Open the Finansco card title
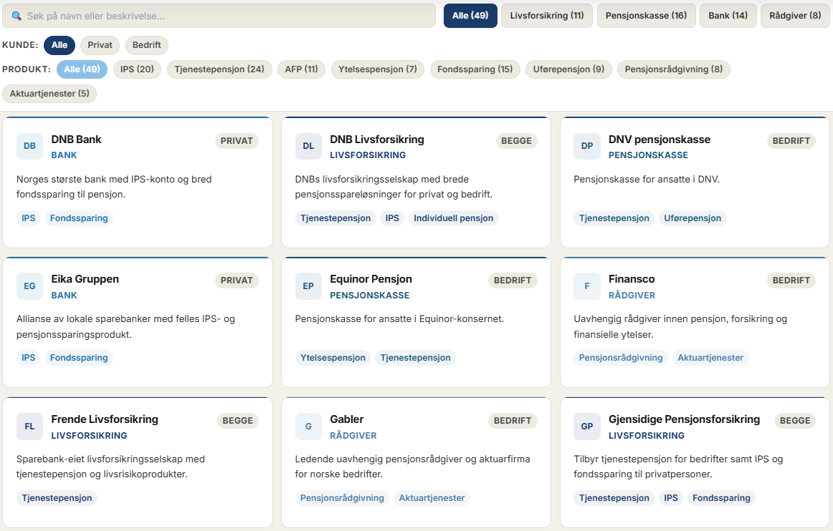Image resolution: width=833 pixels, height=531 pixels. tap(632, 279)
